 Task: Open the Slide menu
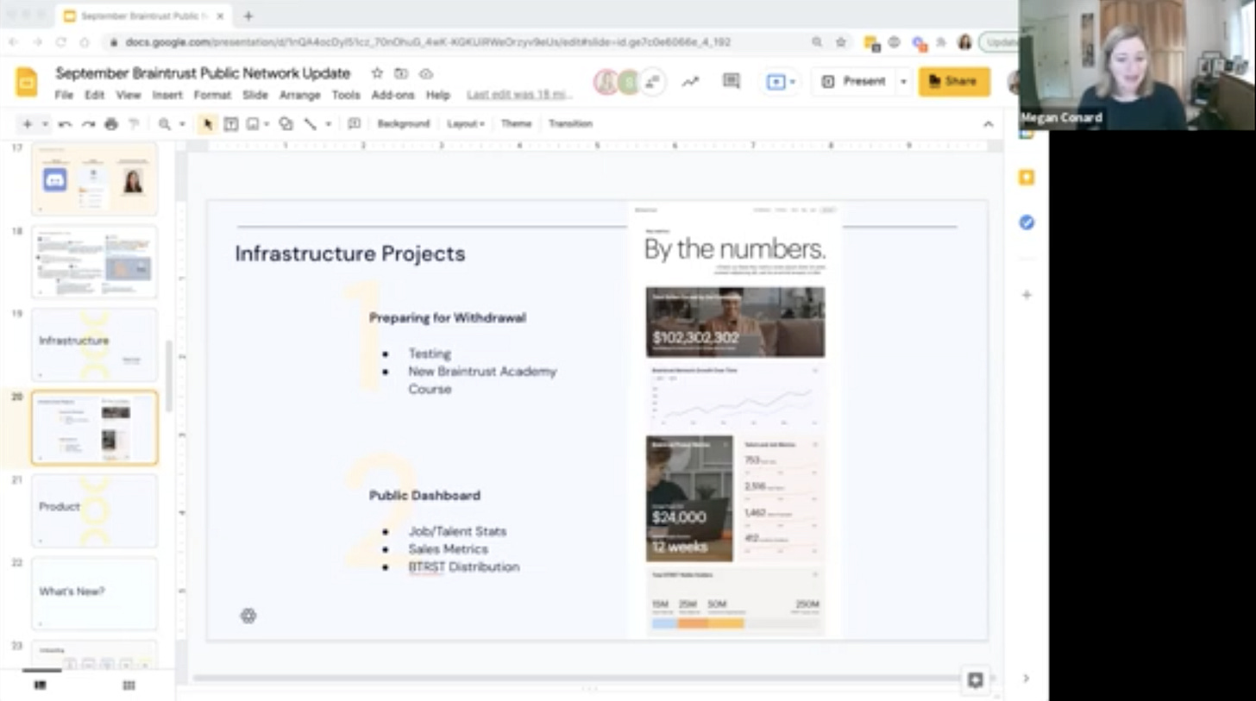pos(255,95)
